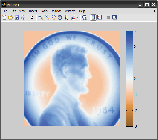Close the Figure 1 window
This screenshot has width=158, height=140.
click(153, 5)
